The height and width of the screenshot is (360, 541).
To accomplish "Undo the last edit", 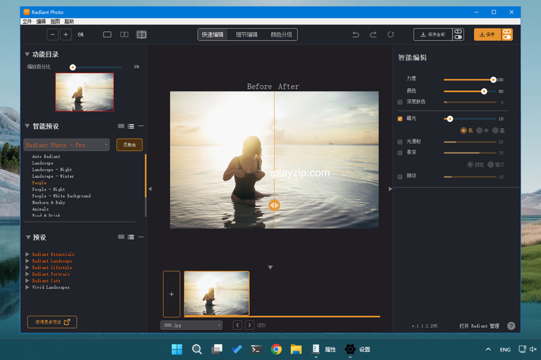I will [356, 35].
